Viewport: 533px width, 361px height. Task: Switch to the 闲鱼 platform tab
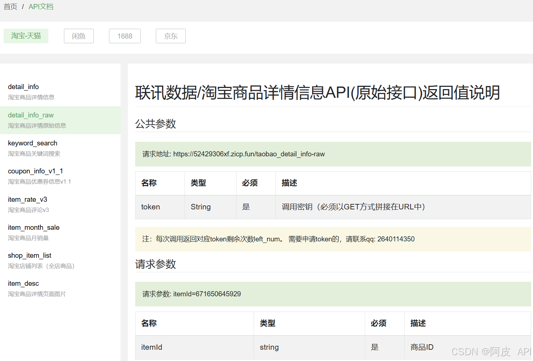(x=79, y=36)
